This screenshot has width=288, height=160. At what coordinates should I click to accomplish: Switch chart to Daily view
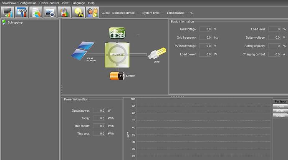point(280,106)
